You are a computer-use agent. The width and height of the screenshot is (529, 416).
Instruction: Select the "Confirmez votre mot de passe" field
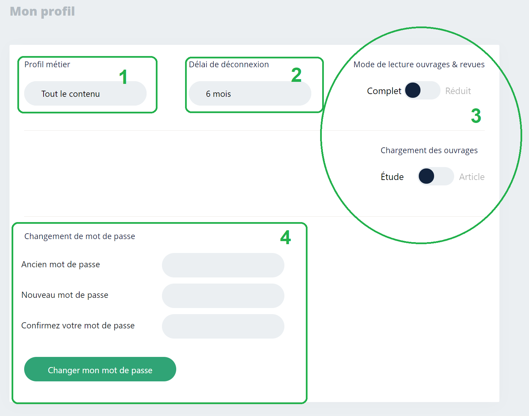(x=223, y=326)
